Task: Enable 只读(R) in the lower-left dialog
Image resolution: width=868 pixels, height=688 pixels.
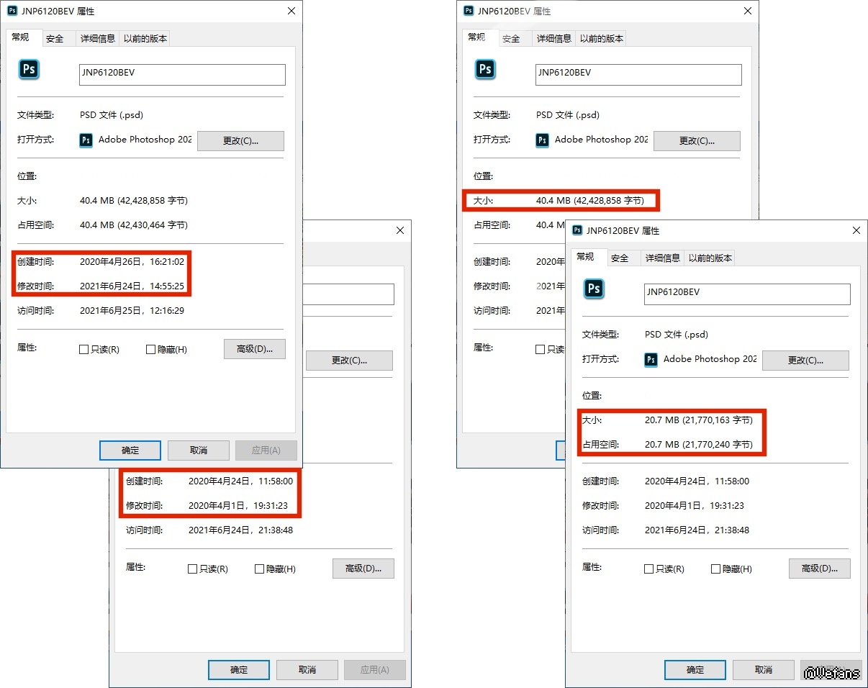Action: (x=192, y=569)
